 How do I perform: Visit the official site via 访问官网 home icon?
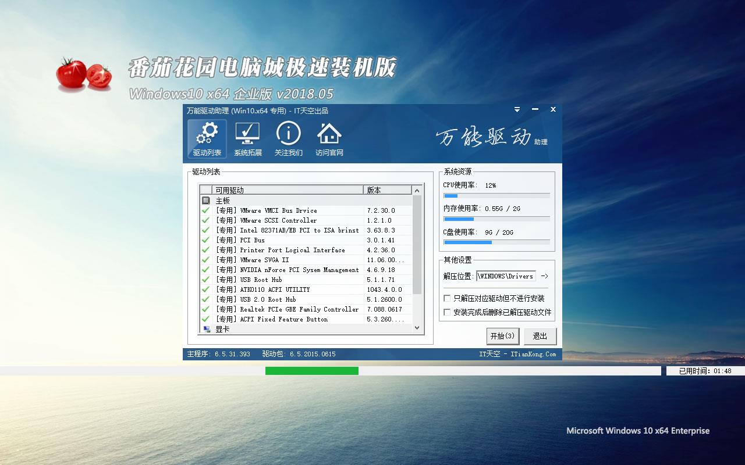pyautogui.click(x=329, y=138)
